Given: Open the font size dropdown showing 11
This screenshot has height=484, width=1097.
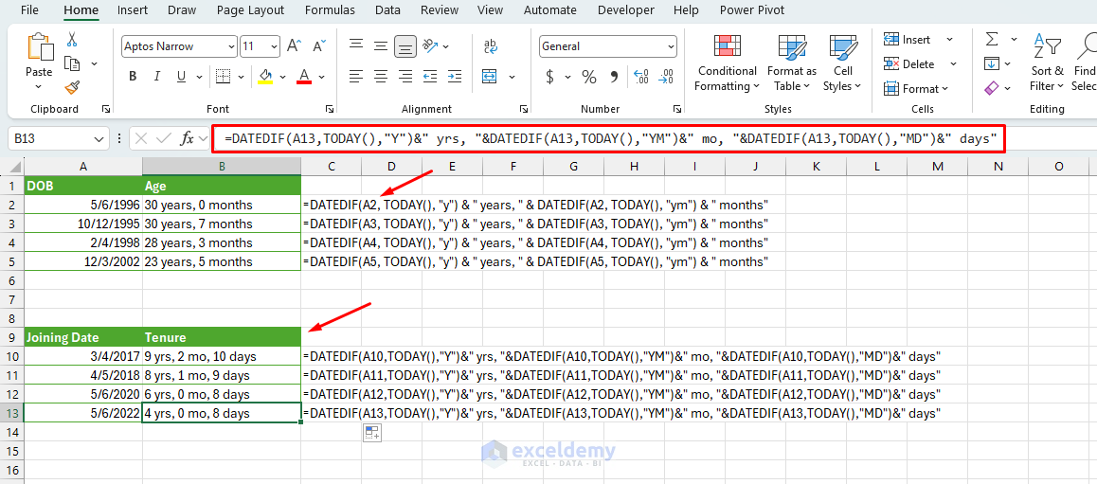Looking at the screenshot, I should coord(273,46).
